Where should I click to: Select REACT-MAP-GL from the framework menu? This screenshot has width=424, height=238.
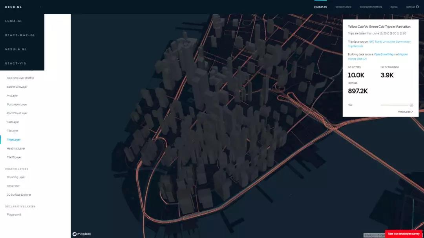pos(20,35)
